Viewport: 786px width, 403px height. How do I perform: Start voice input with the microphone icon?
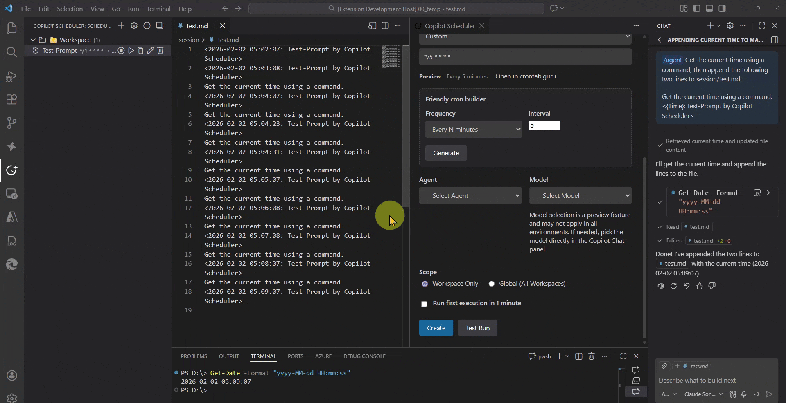click(x=744, y=394)
